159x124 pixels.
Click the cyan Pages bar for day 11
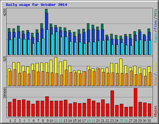point(57,43)
